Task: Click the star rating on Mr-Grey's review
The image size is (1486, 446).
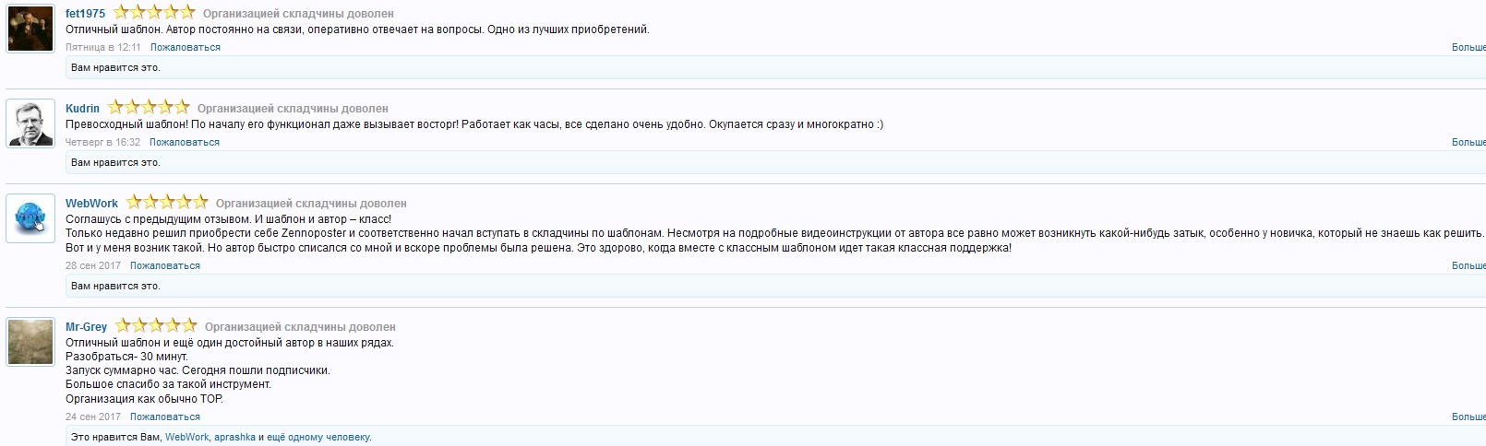Action: pyautogui.click(x=156, y=326)
